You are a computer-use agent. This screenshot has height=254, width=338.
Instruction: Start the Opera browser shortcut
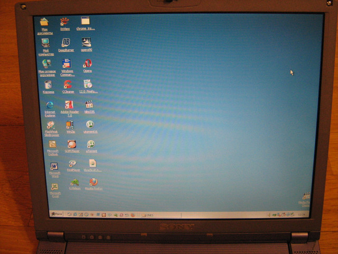click(88, 63)
